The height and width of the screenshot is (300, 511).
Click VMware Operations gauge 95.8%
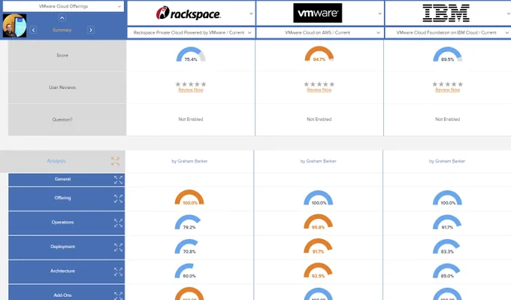pos(318,222)
